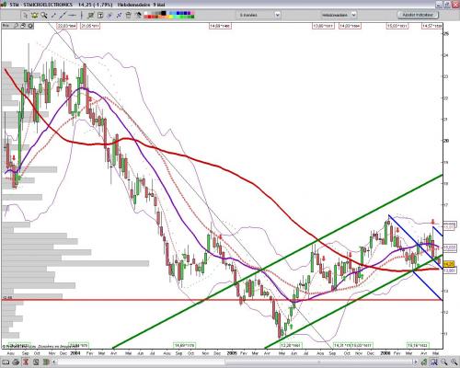460x368 pixels.
Task: Open the Hebdomadaire timeframe dropdown
Action: point(339,15)
